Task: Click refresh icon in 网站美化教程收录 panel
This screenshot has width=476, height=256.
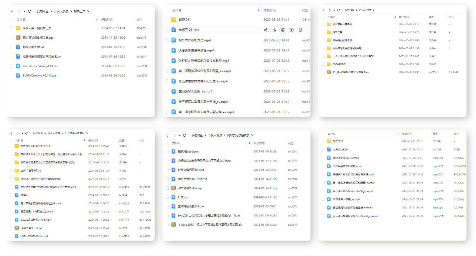Action: 184,135
